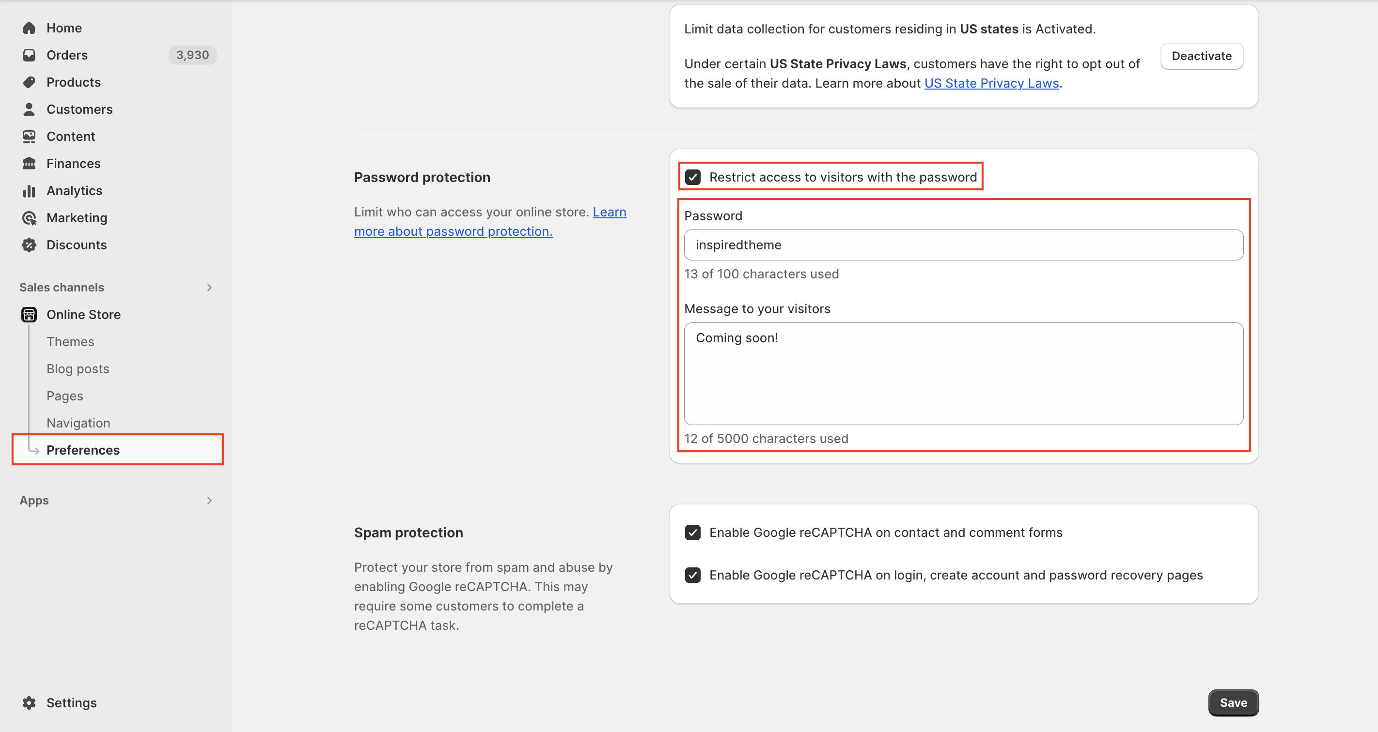Expand the Sales channels chevron
This screenshot has width=1378, height=732.
(209, 288)
